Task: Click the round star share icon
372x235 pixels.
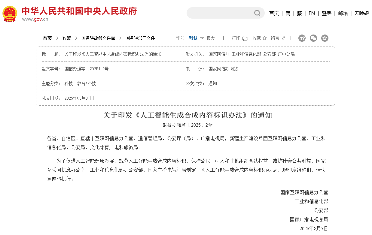Action: point(325,38)
